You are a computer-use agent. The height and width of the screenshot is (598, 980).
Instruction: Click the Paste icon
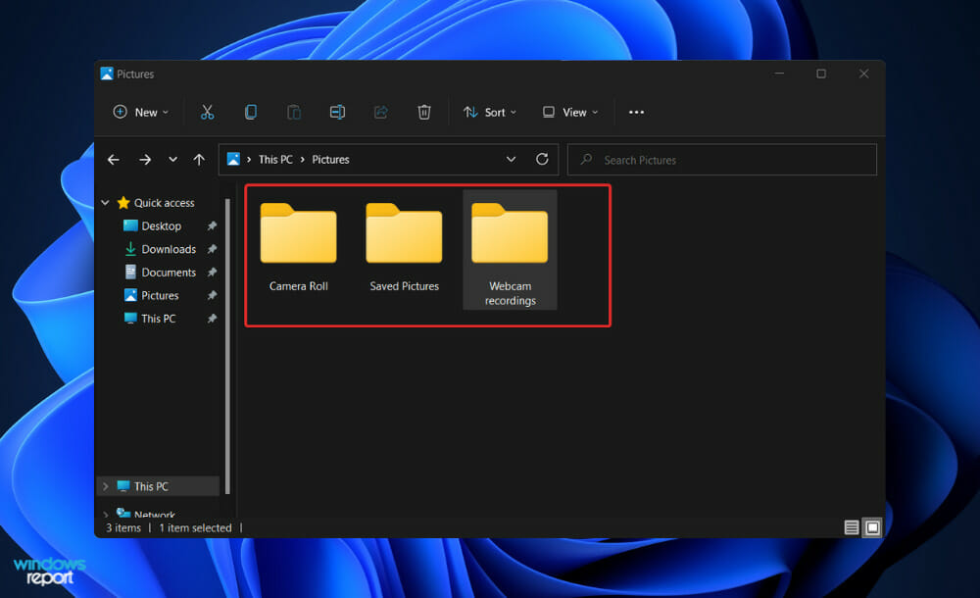point(293,112)
